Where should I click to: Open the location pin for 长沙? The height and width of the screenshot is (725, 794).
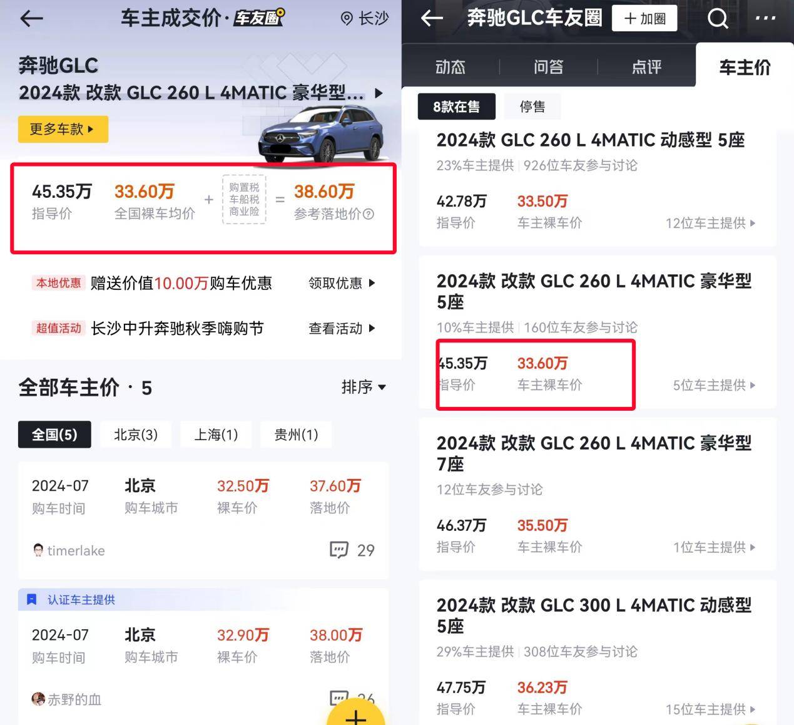point(347,19)
